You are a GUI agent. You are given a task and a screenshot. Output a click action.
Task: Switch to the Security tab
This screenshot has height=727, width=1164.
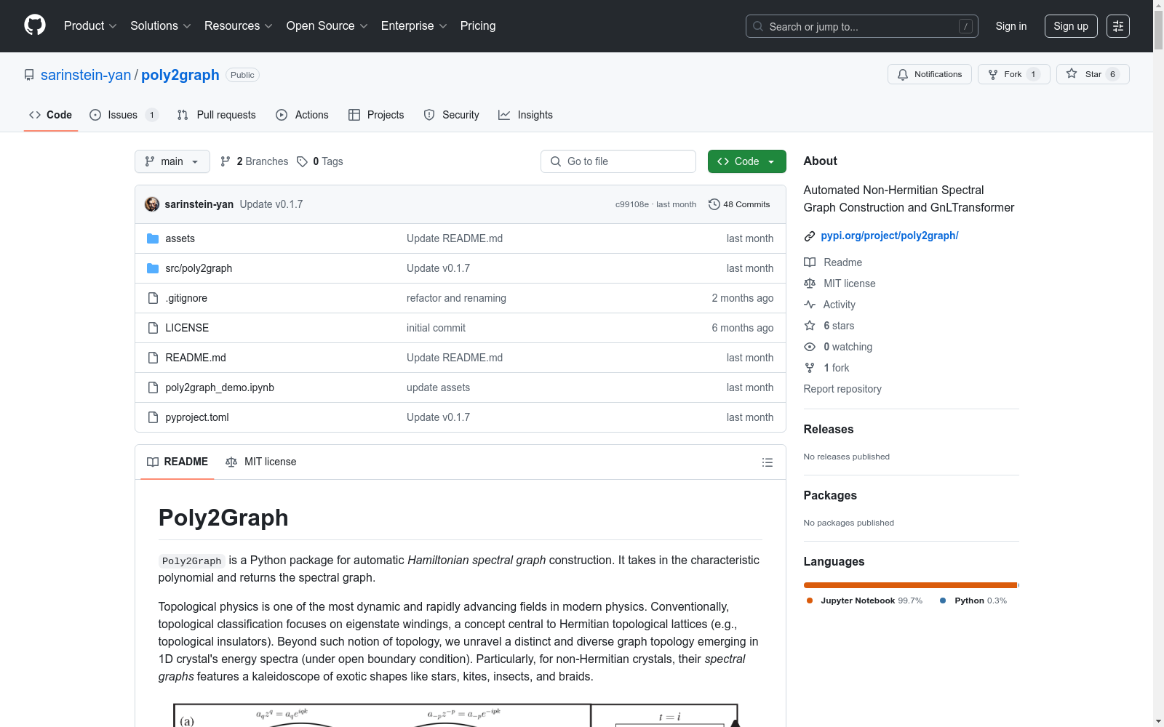click(452, 115)
